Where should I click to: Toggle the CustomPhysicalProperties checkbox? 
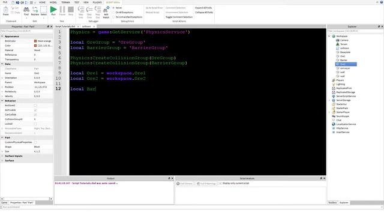click(35, 142)
